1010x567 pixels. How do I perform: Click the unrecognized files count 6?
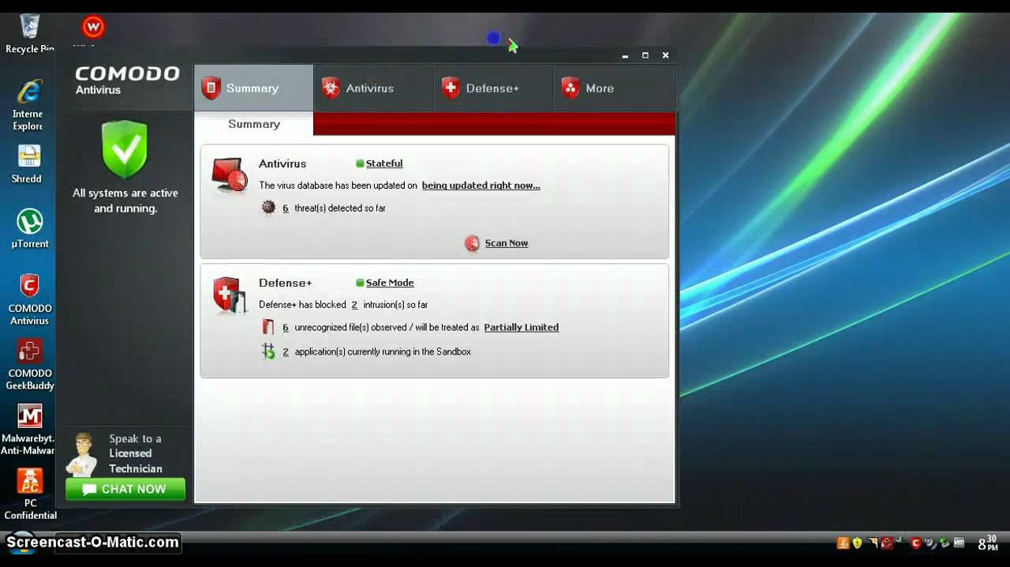286,328
